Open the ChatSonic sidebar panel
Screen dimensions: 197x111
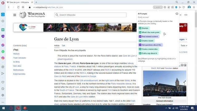pos(3,36)
